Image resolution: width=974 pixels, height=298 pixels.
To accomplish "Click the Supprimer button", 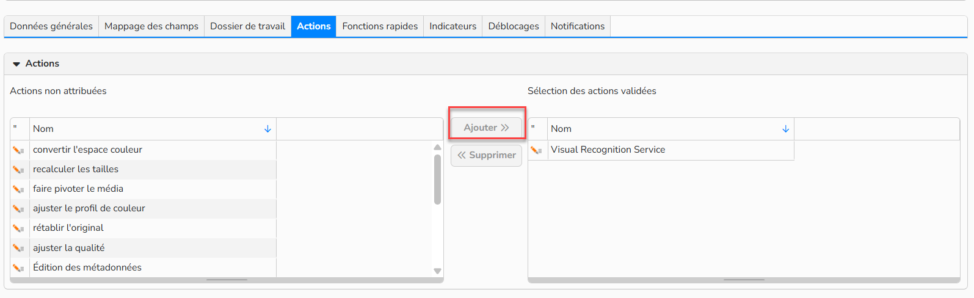I will pyautogui.click(x=487, y=155).
